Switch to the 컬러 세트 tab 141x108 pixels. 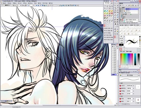click(x=123, y=52)
